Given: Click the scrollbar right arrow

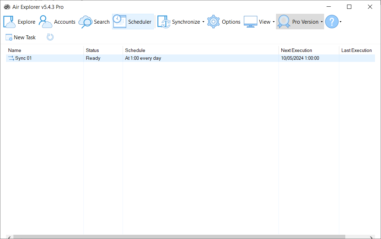Looking at the screenshot, I should coord(371,237).
